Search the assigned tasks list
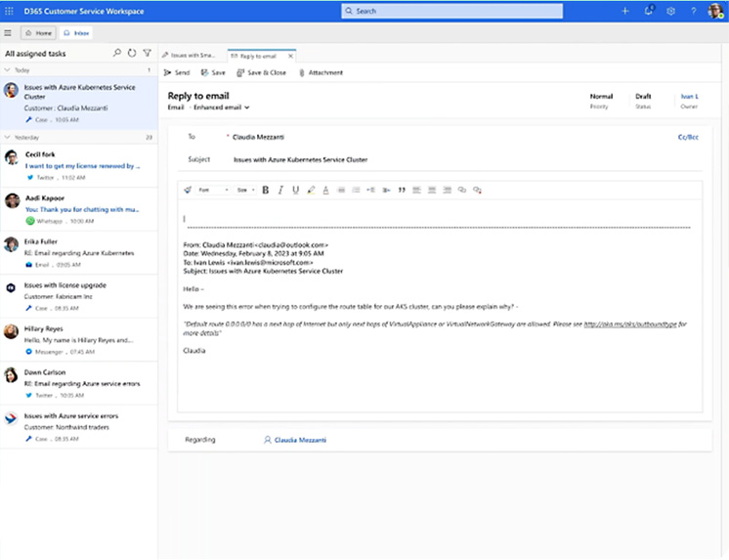 click(116, 53)
